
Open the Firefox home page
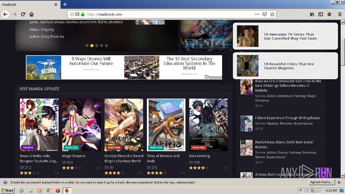(x=32, y=14)
